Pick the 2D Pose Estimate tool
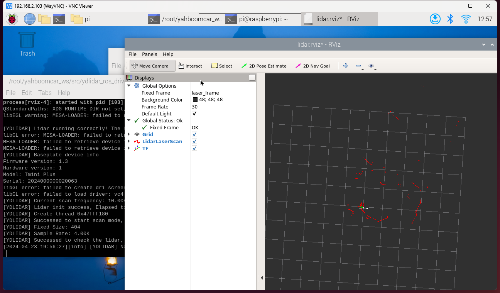The image size is (500, 293). point(264,66)
